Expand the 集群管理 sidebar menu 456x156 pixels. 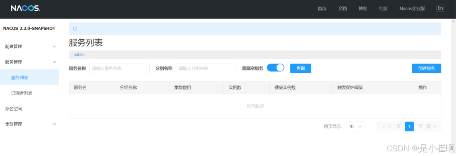click(29, 124)
